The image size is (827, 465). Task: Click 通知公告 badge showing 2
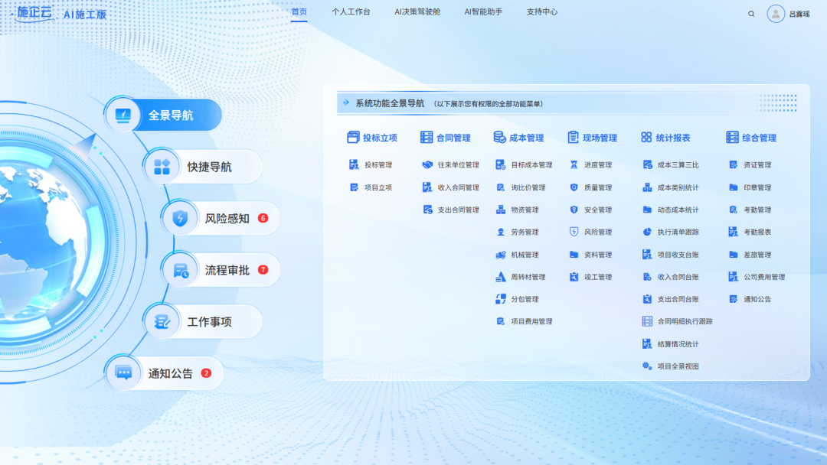pos(206,373)
